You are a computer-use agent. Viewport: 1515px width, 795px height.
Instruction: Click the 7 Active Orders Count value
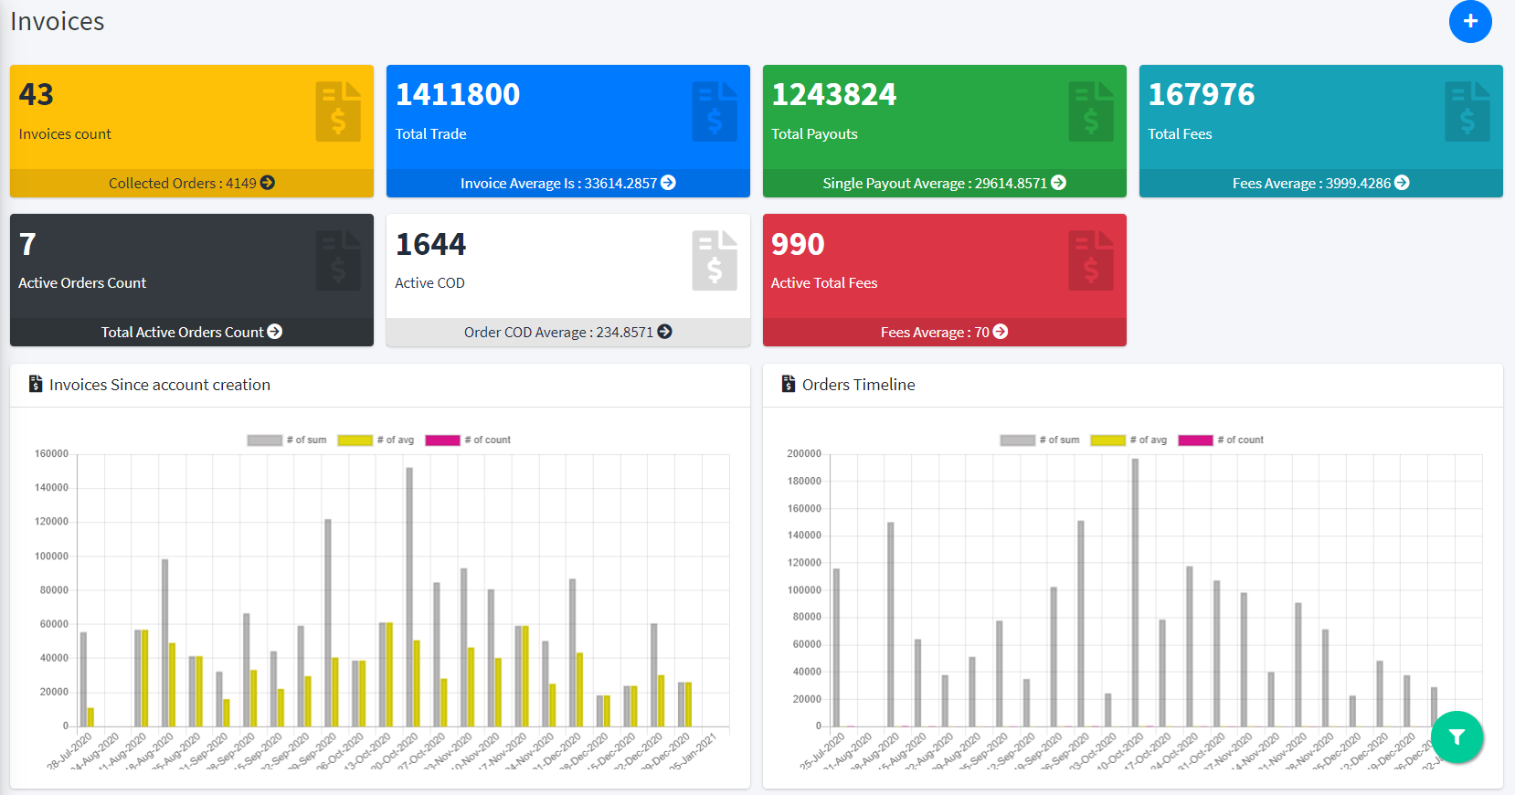click(x=27, y=244)
